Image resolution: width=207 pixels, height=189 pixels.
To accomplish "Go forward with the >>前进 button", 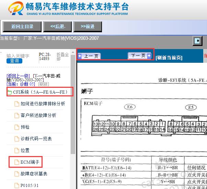I will [88, 27].
